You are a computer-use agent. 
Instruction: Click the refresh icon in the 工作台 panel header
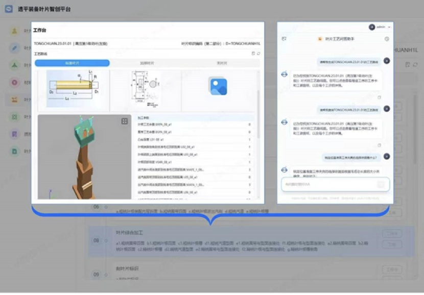(x=259, y=53)
